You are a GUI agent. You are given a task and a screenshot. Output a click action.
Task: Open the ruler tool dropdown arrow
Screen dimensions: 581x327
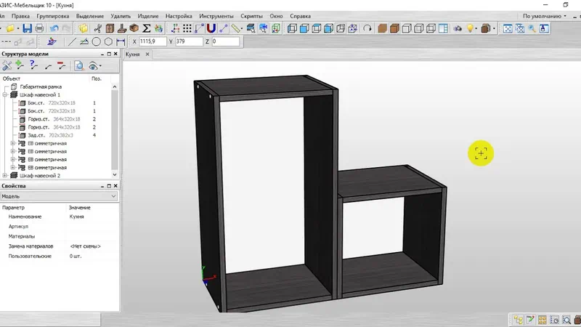pyautogui.click(x=242, y=28)
